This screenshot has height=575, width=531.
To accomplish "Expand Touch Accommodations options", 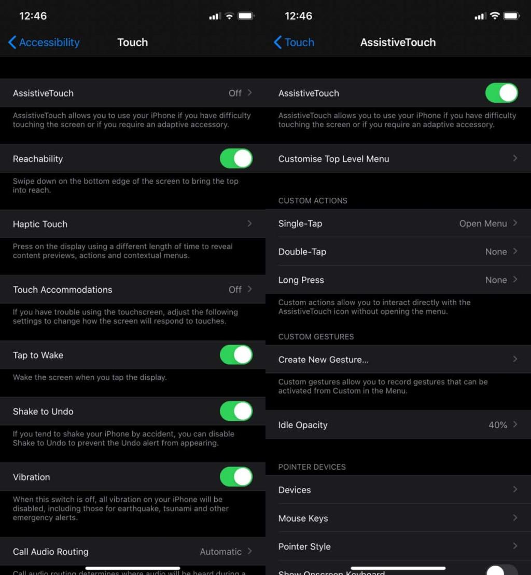I will (133, 290).
